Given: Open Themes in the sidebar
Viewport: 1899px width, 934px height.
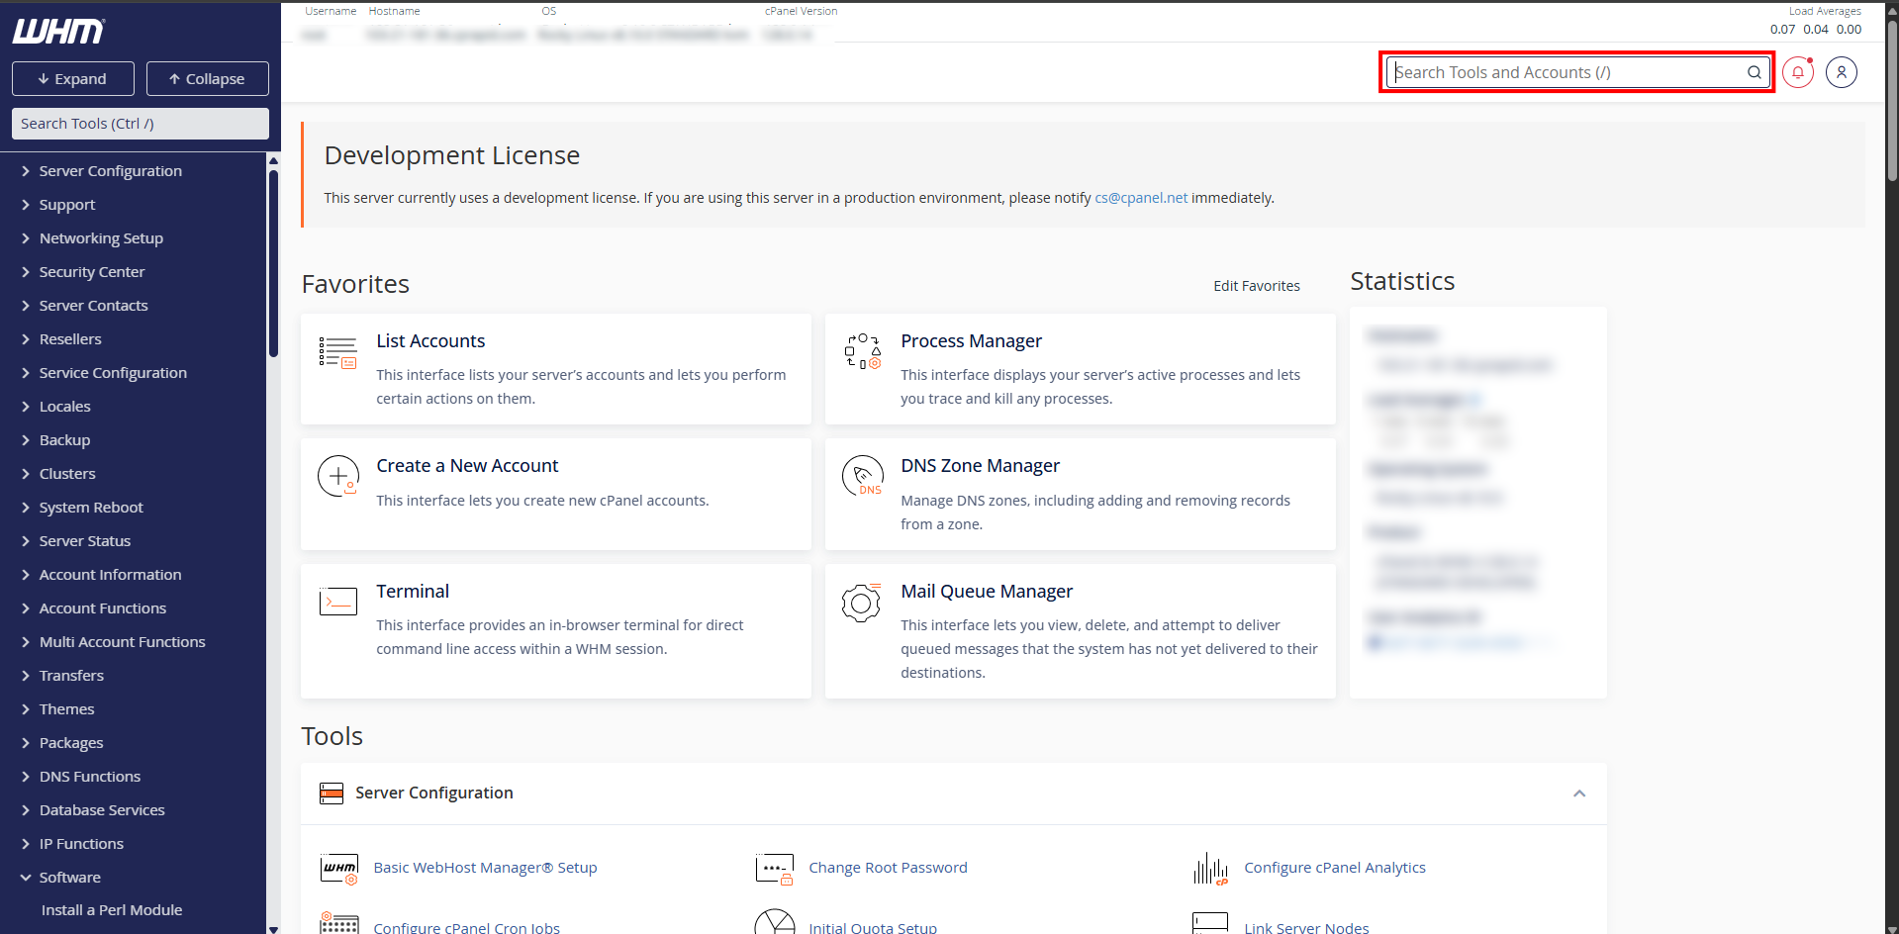Looking at the screenshot, I should [66, 709].
